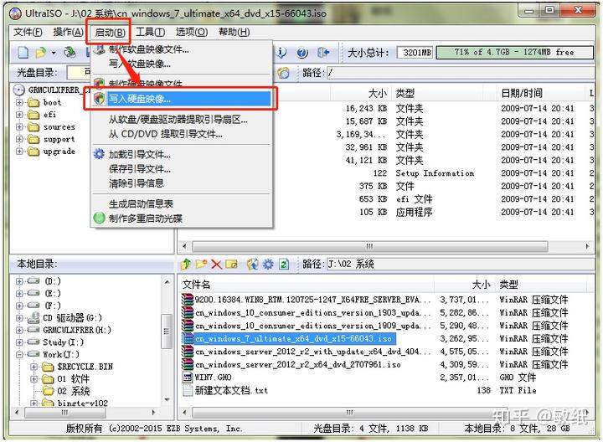Click the blue gear icon in local toolbar

[268, 264]
